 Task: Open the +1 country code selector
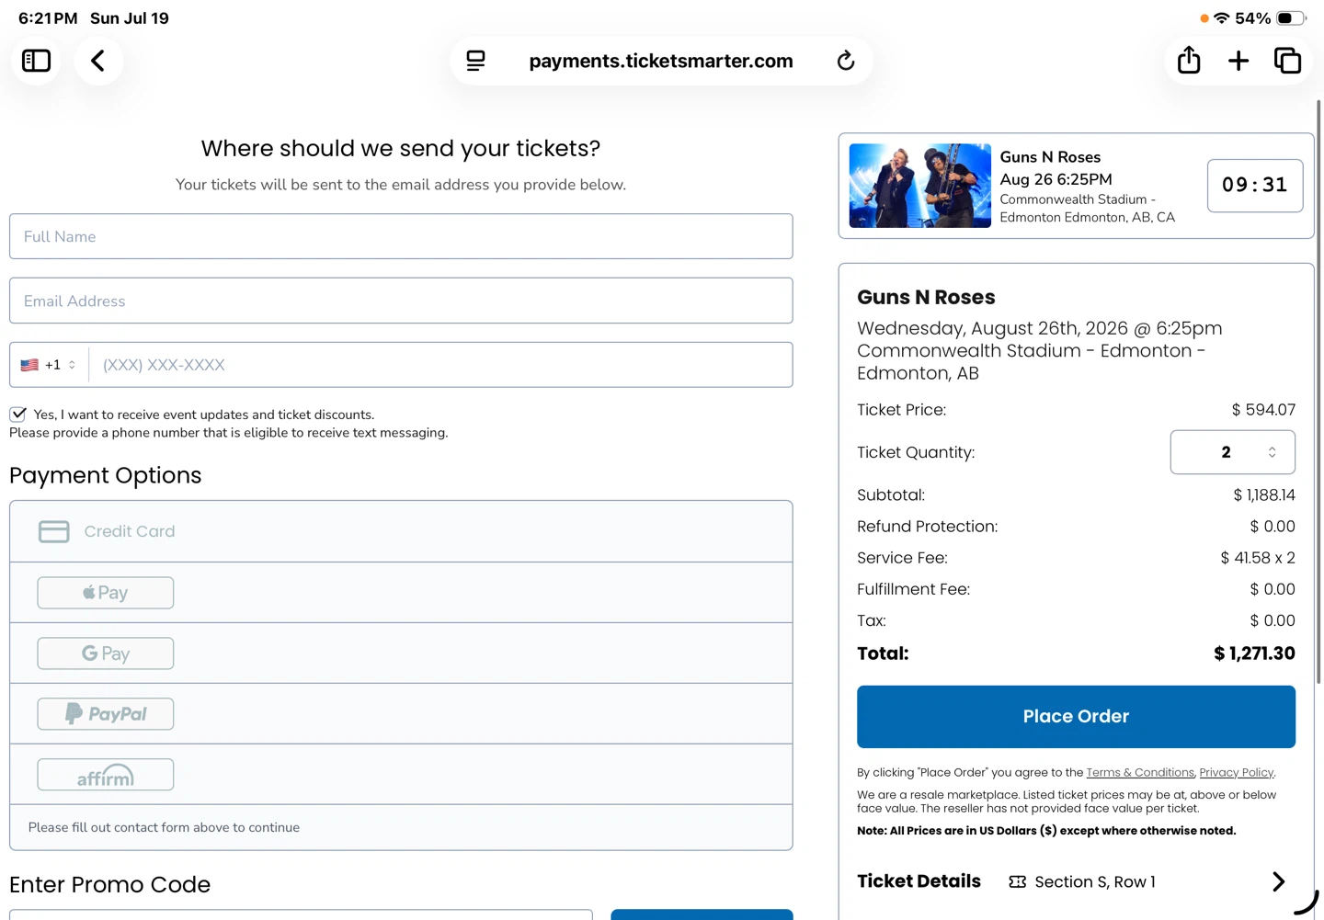click(x=49, y=365)
